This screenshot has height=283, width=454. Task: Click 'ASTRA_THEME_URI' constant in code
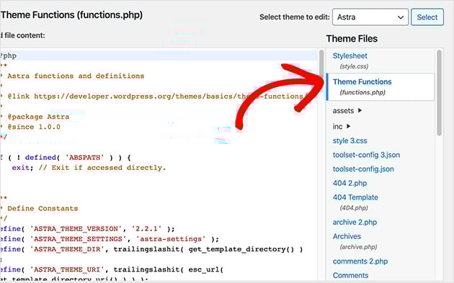(67, 270)
